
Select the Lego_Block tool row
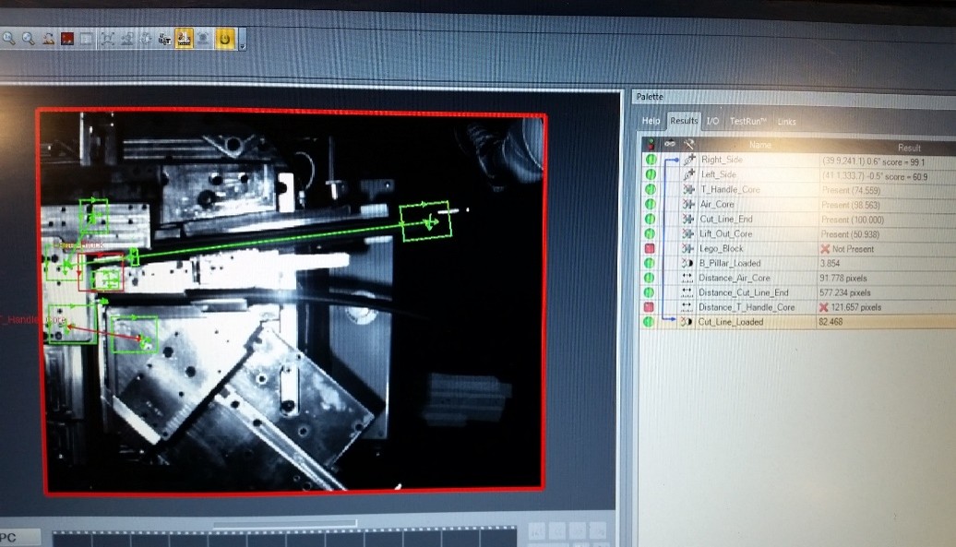[x=721, y=248]
